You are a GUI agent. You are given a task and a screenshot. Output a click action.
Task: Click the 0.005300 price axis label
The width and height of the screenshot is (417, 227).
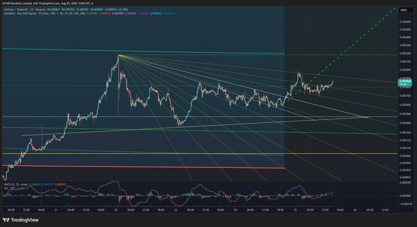click(405, 132)
